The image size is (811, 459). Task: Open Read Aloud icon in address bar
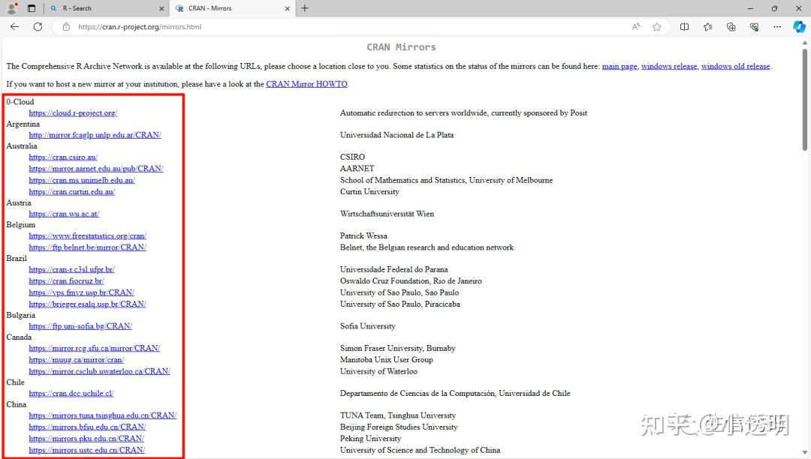tap(636, 27)
